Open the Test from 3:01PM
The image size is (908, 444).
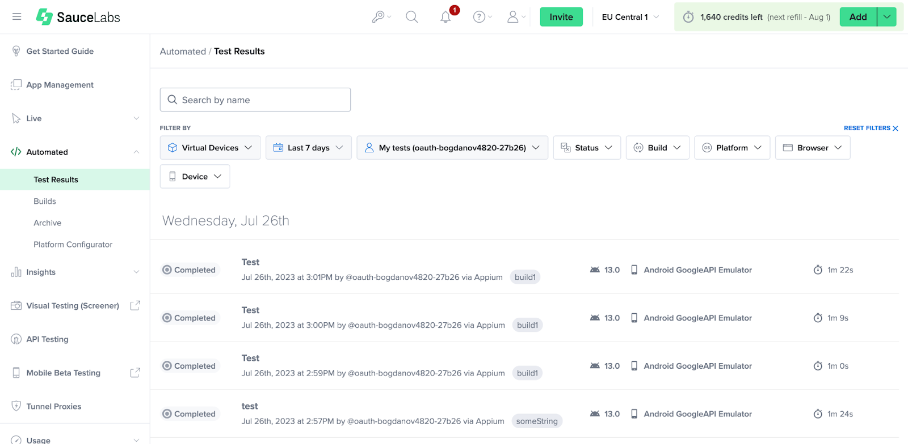click(x=250, y=262)
